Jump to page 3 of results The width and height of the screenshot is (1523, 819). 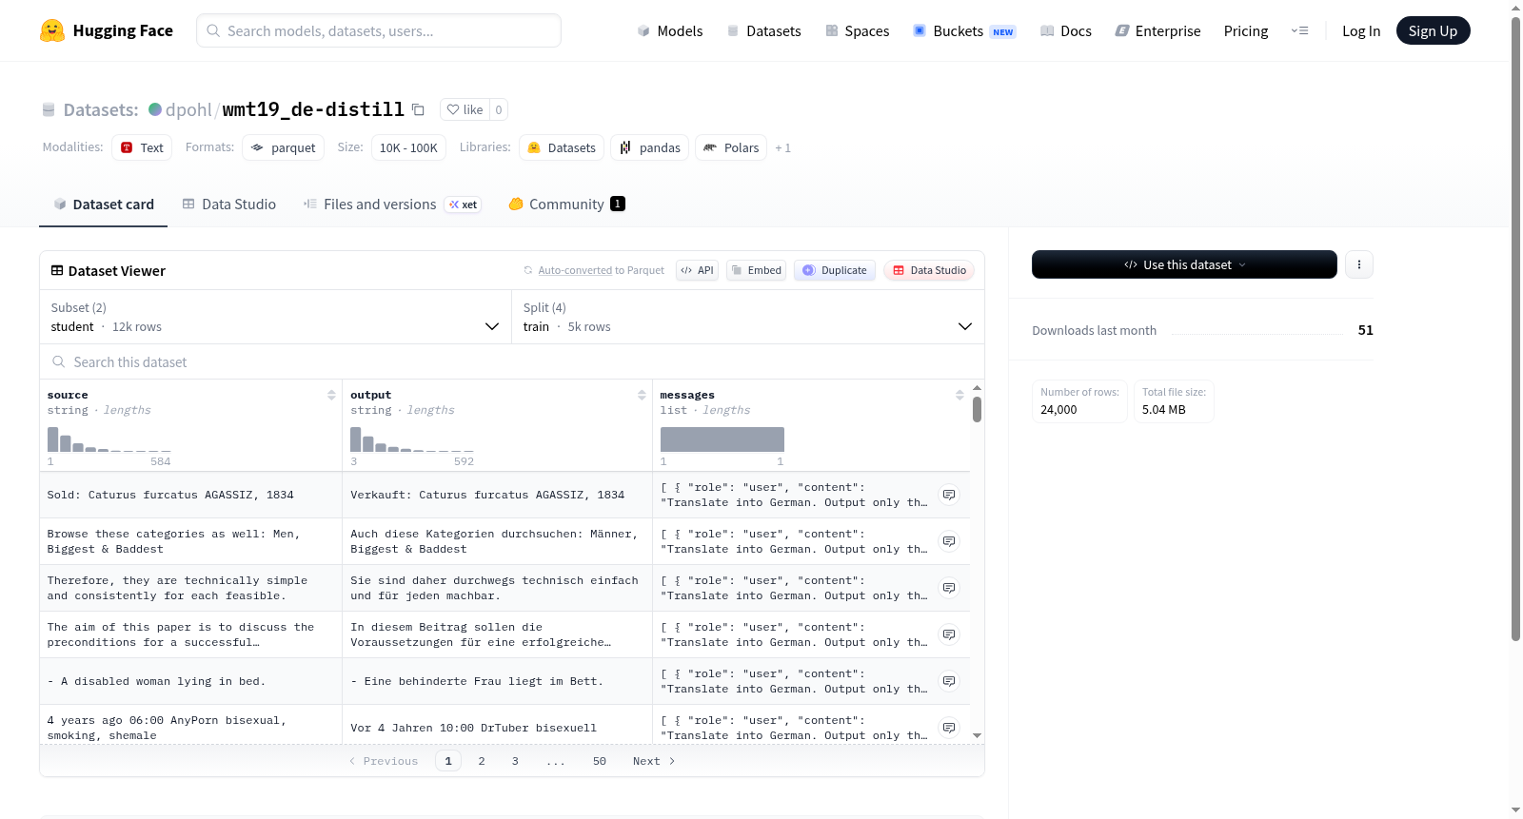(515, 761)
